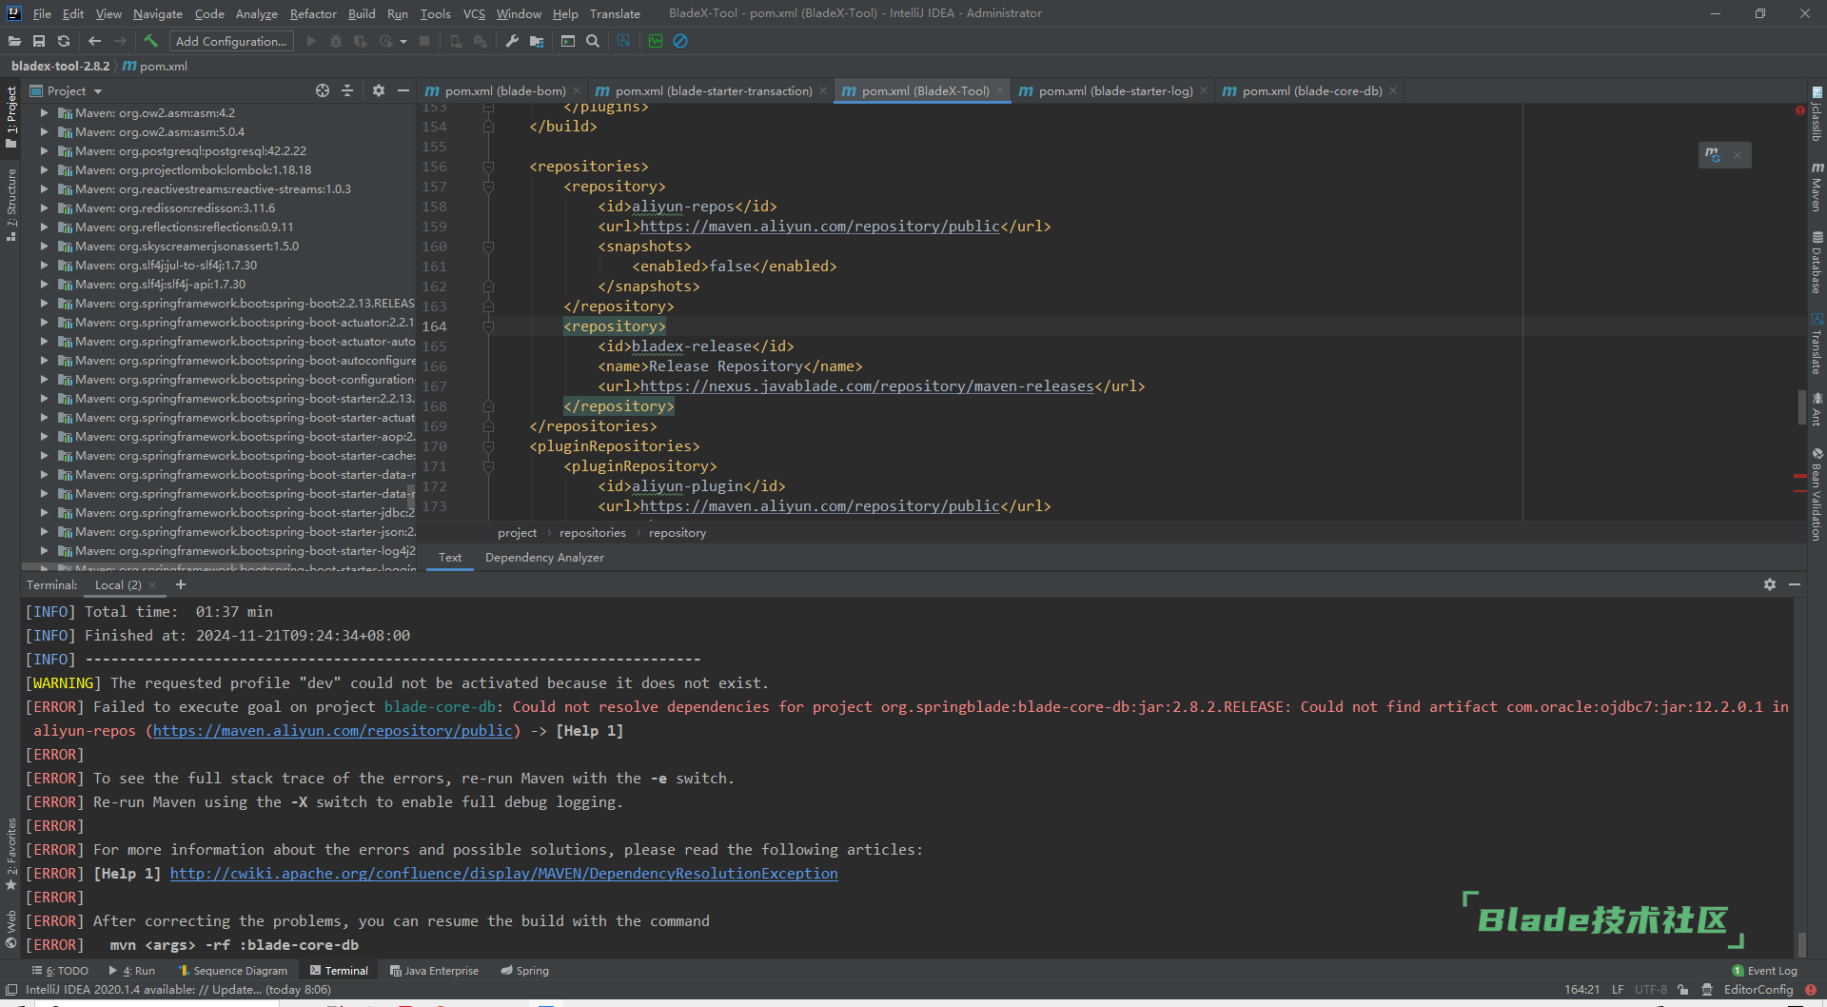Close the Local (2) terminal tab
This screenshot has height=1007, width=1827.
[x=152, y=585]
